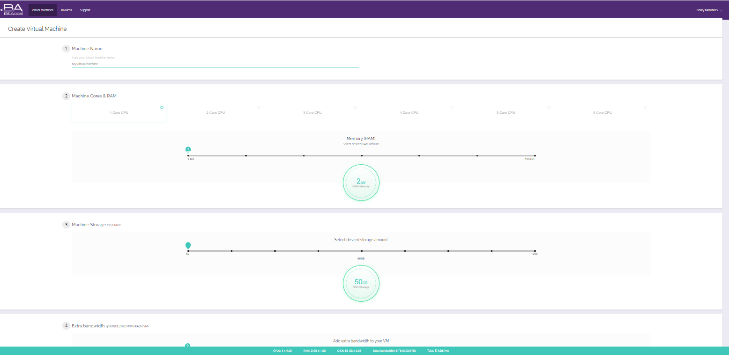
Task: Select the 4 Core CPU option
Action: (409, 113)
